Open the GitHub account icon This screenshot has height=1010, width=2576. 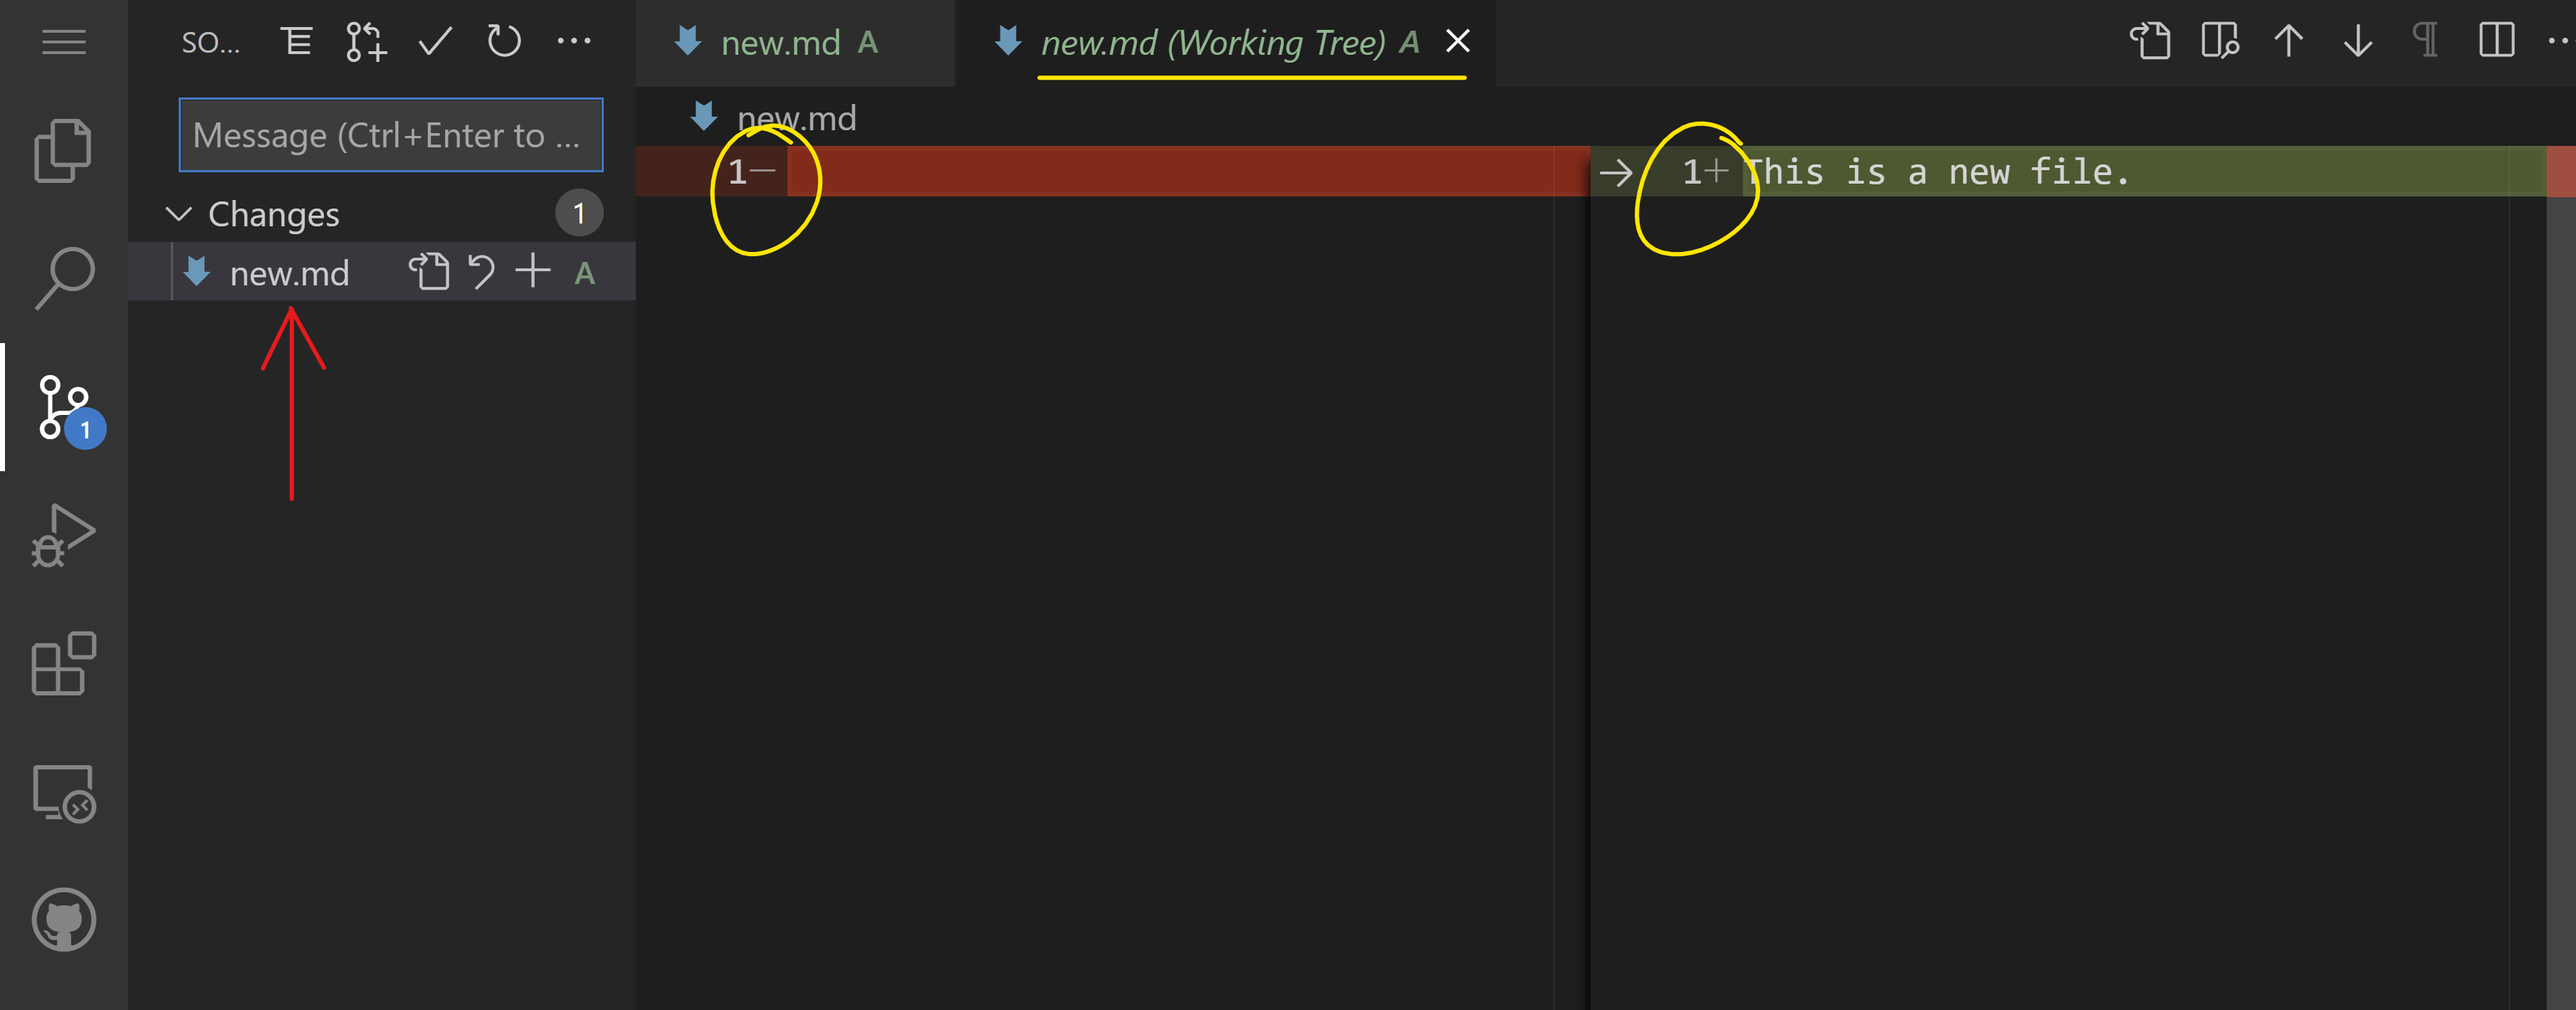pos(64,920)
